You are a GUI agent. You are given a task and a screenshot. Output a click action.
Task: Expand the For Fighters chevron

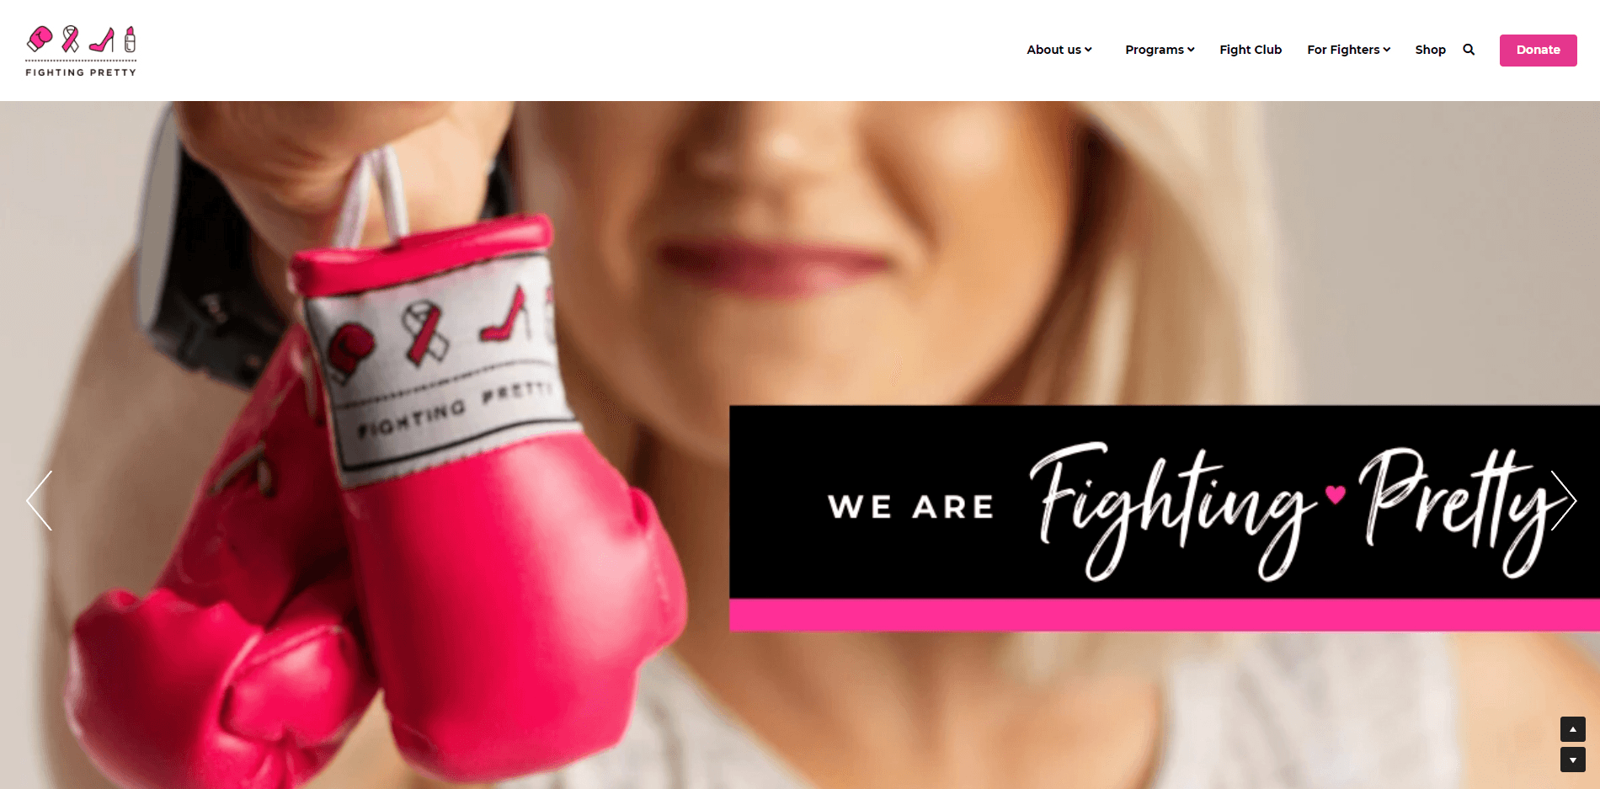pyautogui.click(x=1386, y=50)
